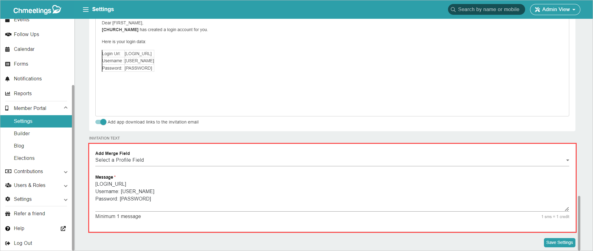Click the [LOGIN_URL] table cell

pos(139,54)
